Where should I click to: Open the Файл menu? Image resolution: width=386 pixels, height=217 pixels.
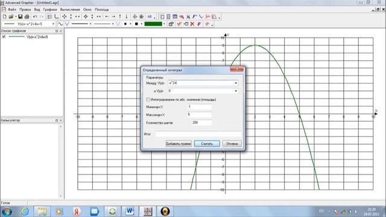click(x=12, y=10)
